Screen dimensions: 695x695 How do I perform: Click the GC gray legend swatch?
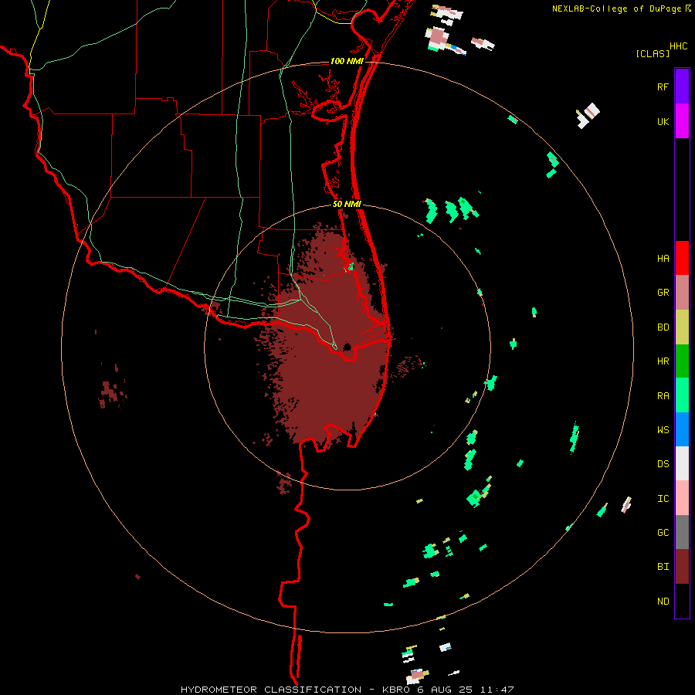[682, 532]
